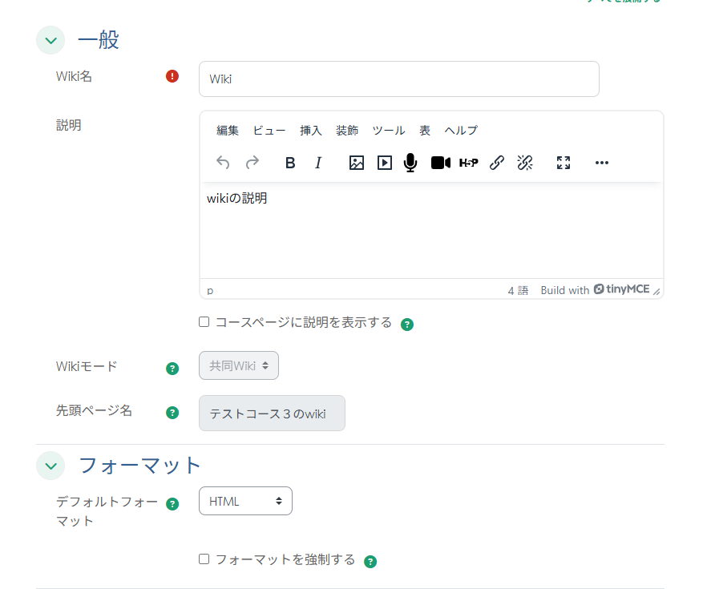The image size is (711, 589).
Task: Enable コースページに説明を表示する checkbox
Action: coord(204,322)
